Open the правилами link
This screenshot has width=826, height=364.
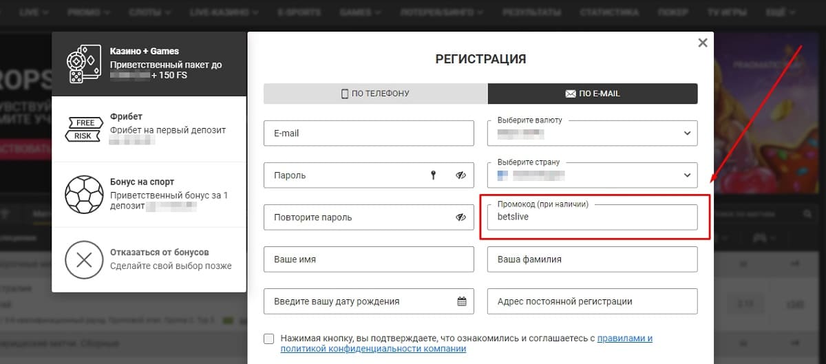(624, 339)
